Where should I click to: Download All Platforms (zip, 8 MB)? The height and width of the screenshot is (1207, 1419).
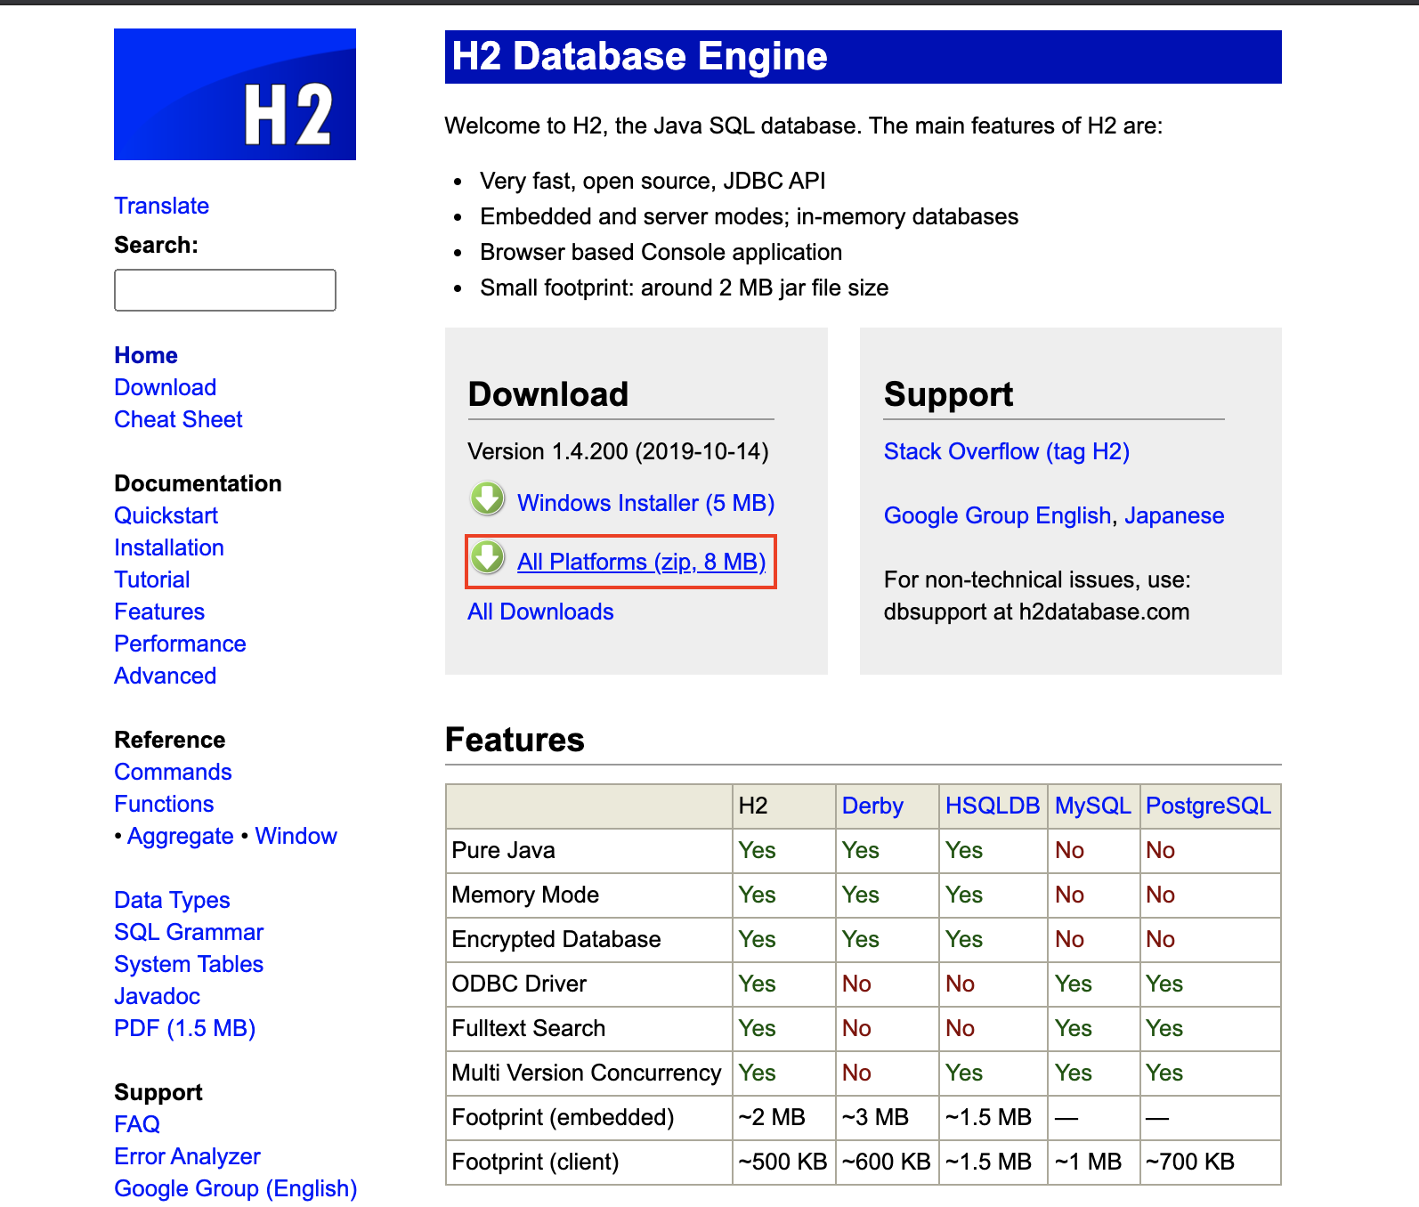click(641, 562)
